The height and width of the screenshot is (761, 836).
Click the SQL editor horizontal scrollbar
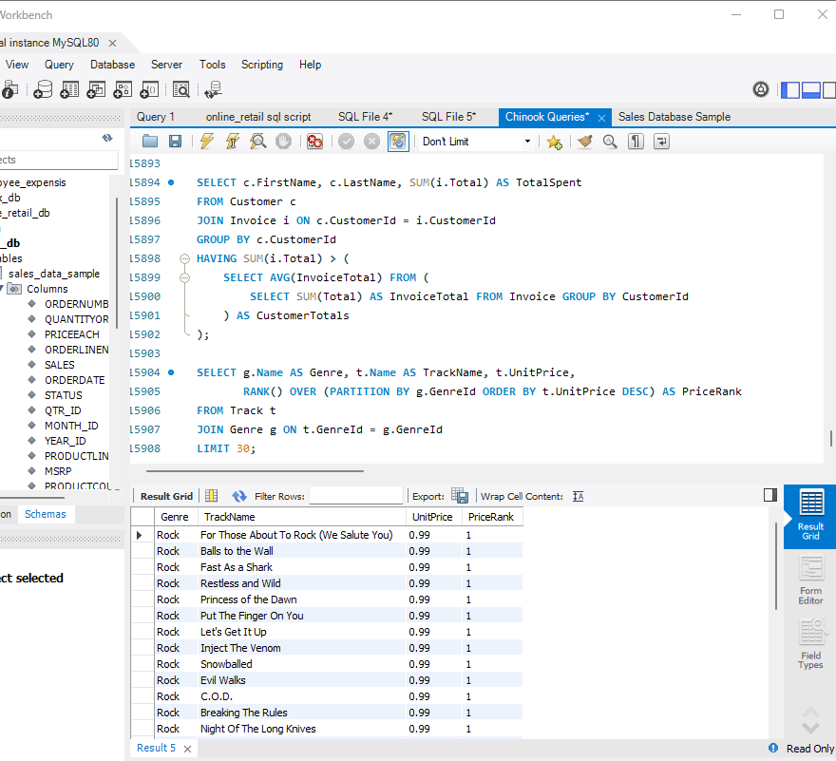tap(255, 471)
